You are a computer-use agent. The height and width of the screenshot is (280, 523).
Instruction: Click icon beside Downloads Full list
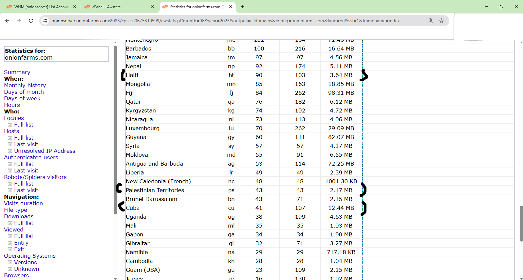[x=10, y=223]
